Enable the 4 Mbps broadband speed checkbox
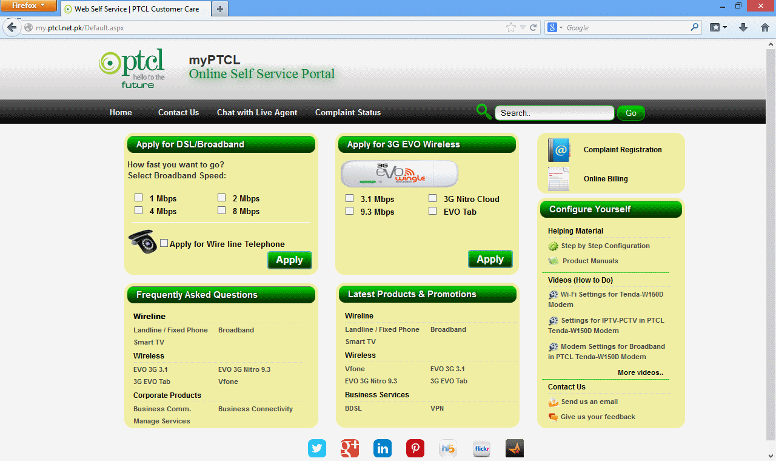 click(x=138, y=210)
